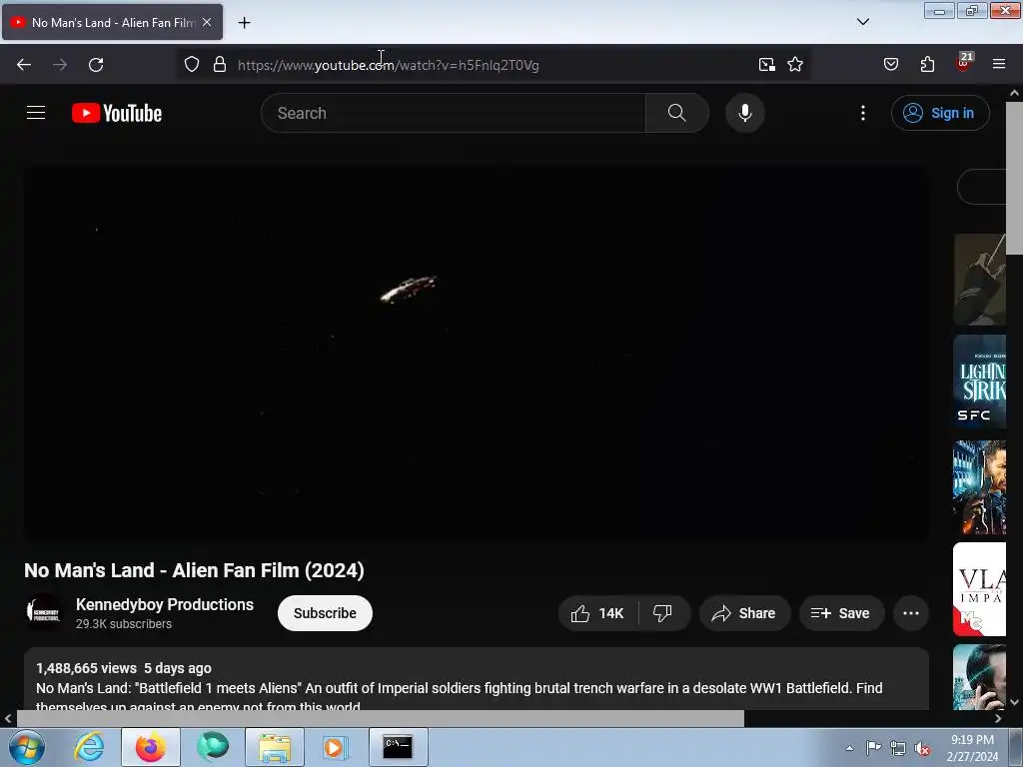Open the tracking protection shield icon
The image size is (1023, 767).
(x=191, y=65)
